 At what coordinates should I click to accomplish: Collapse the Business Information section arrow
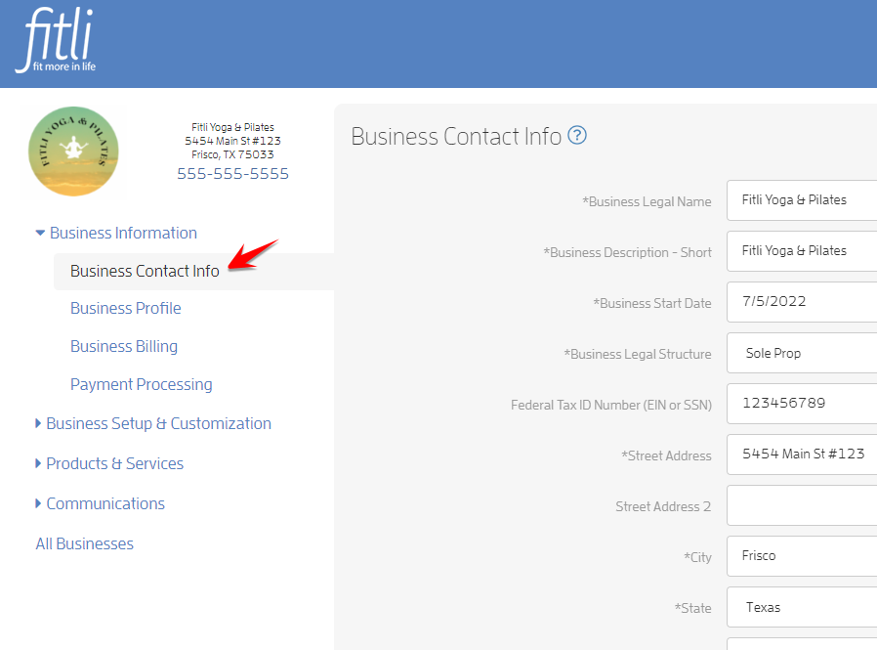point(40,233)
